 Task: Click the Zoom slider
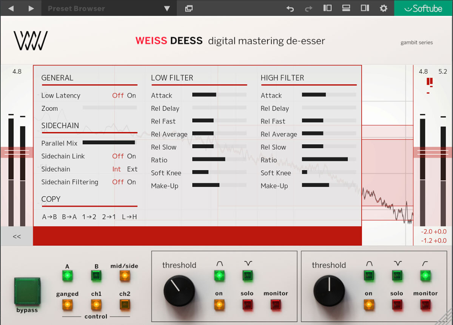(x=109, y=108)
